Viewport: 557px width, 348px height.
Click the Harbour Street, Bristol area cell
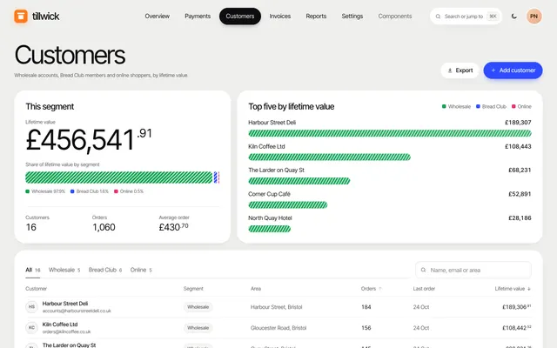(x=277, y=307)
